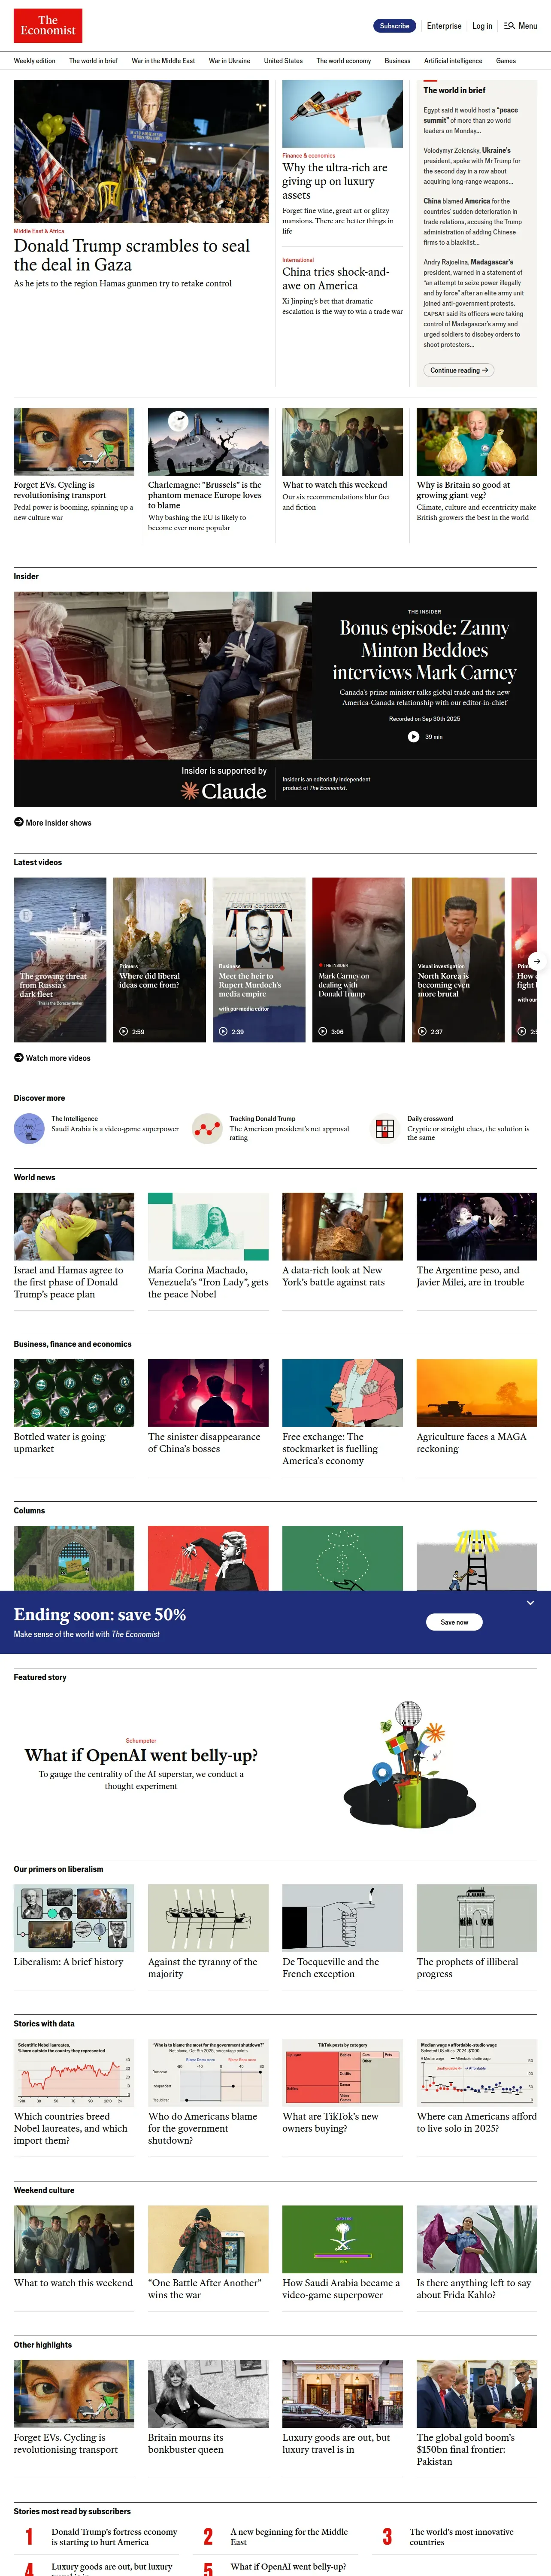
Task: Open The world in brief nav item
Action: point(93,61)
